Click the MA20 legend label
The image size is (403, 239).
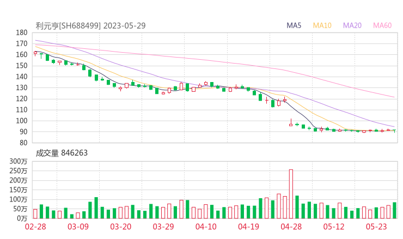(x=352, y=26)
